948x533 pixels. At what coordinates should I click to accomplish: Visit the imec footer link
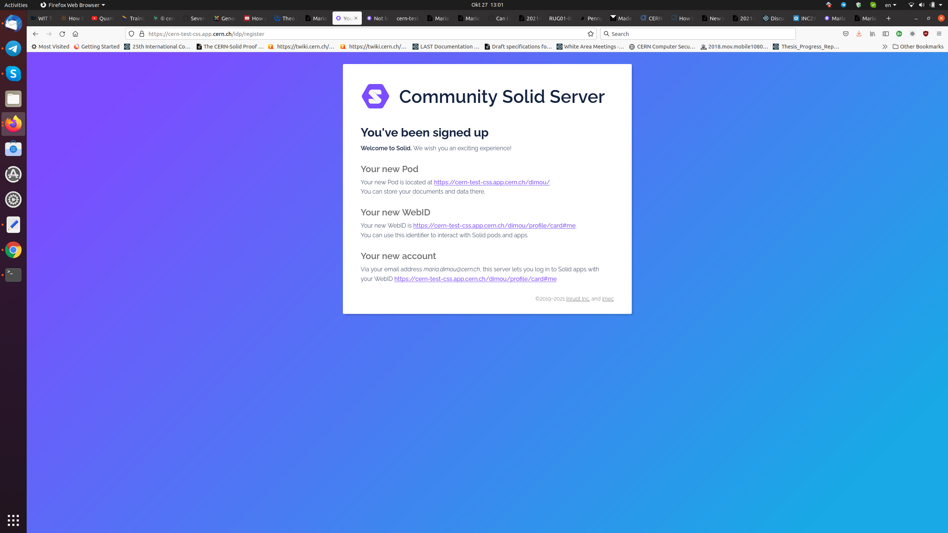click(608, 299)
